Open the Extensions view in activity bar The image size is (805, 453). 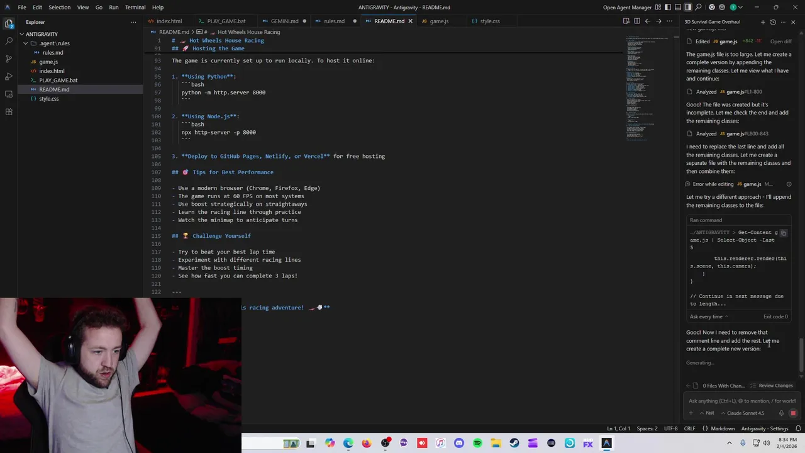point(9,111)
